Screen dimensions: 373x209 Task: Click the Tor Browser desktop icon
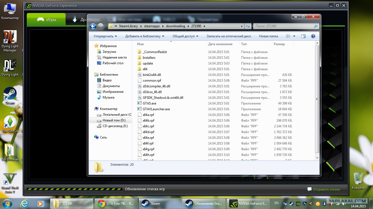[10, 152]
